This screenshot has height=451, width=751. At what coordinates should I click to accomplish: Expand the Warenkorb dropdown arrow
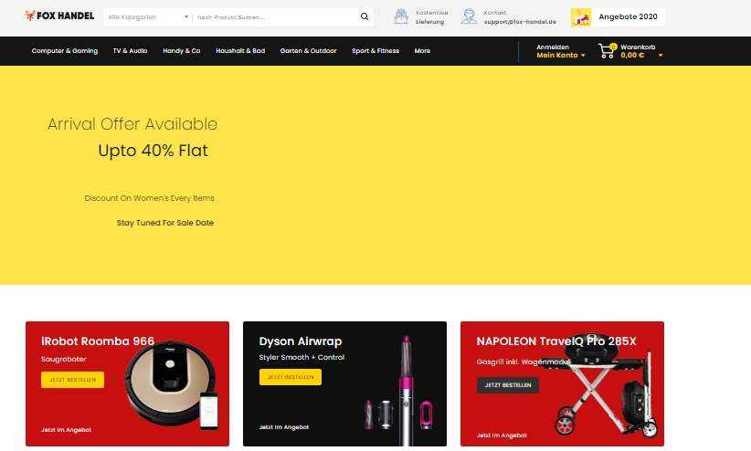point(661,56)
